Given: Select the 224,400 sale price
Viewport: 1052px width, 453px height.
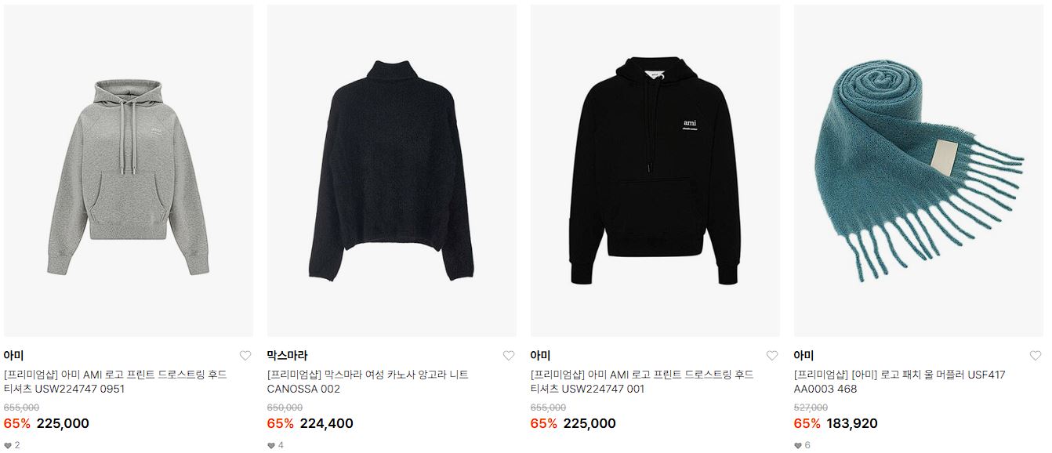Looking at the screenshot, I should click(327, 424).
